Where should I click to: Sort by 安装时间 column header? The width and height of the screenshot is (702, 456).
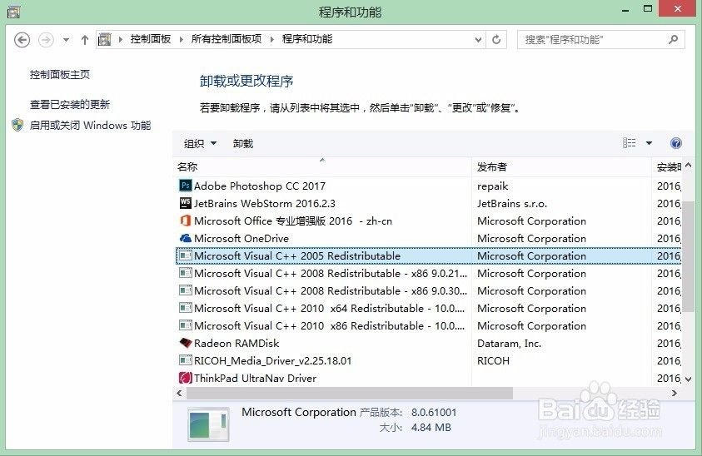[x=669, y=167]
